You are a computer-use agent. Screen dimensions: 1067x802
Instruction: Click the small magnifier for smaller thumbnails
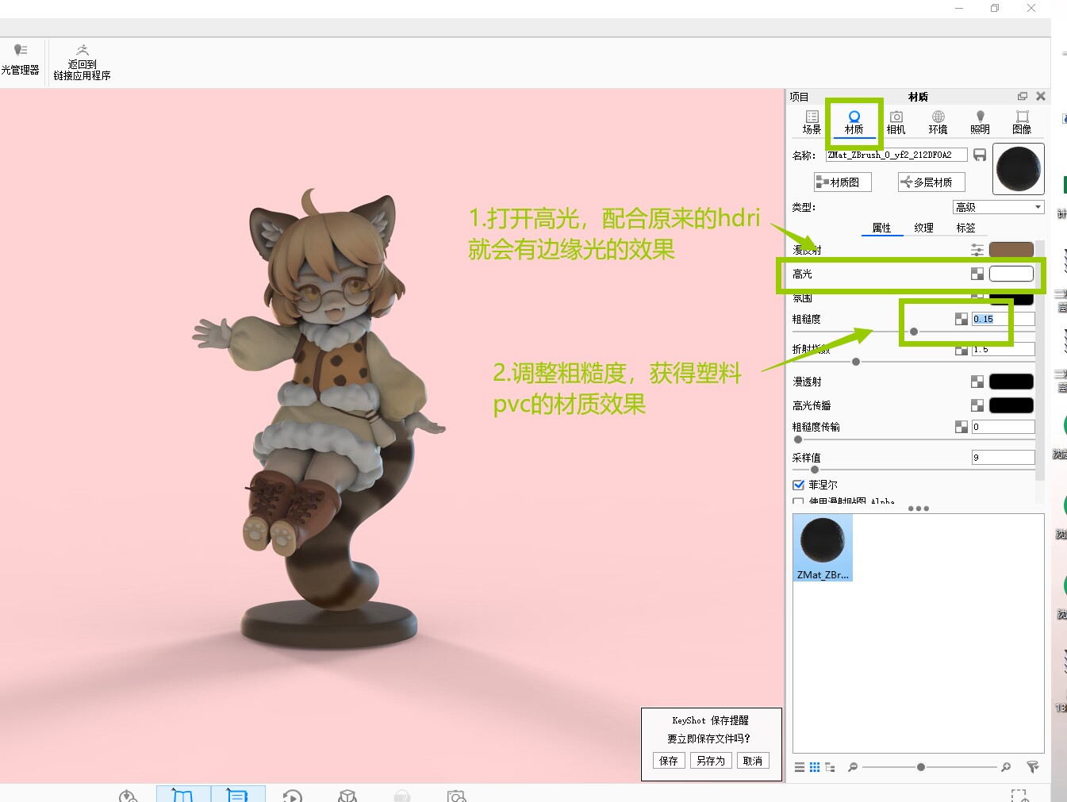[853, 767]
